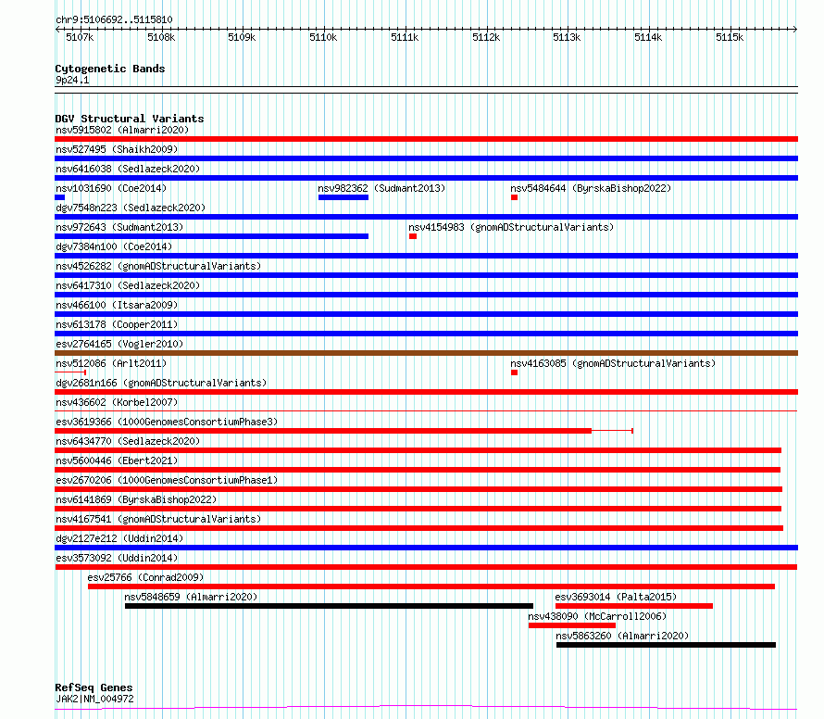Image resolution: width=824 pixels, height=719 pixels.
Task: Click the black nsv5863260 variant bar
Action: (667, 645)
